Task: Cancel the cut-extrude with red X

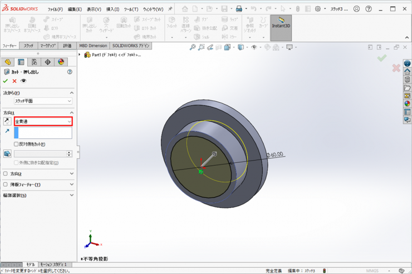Action: click(14, 81)
